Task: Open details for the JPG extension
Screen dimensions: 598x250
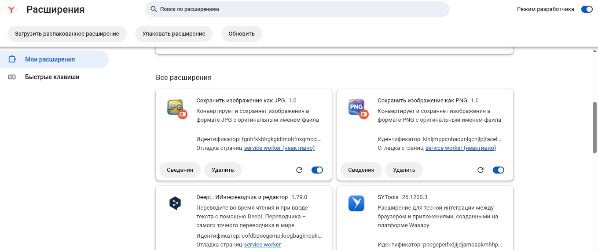Action: [x=180, y=170]
